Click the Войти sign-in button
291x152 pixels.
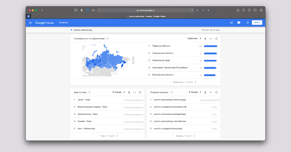257,23
